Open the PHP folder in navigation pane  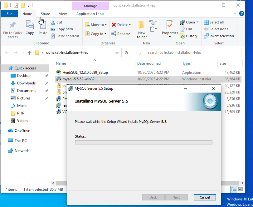(x=21, y=113)
